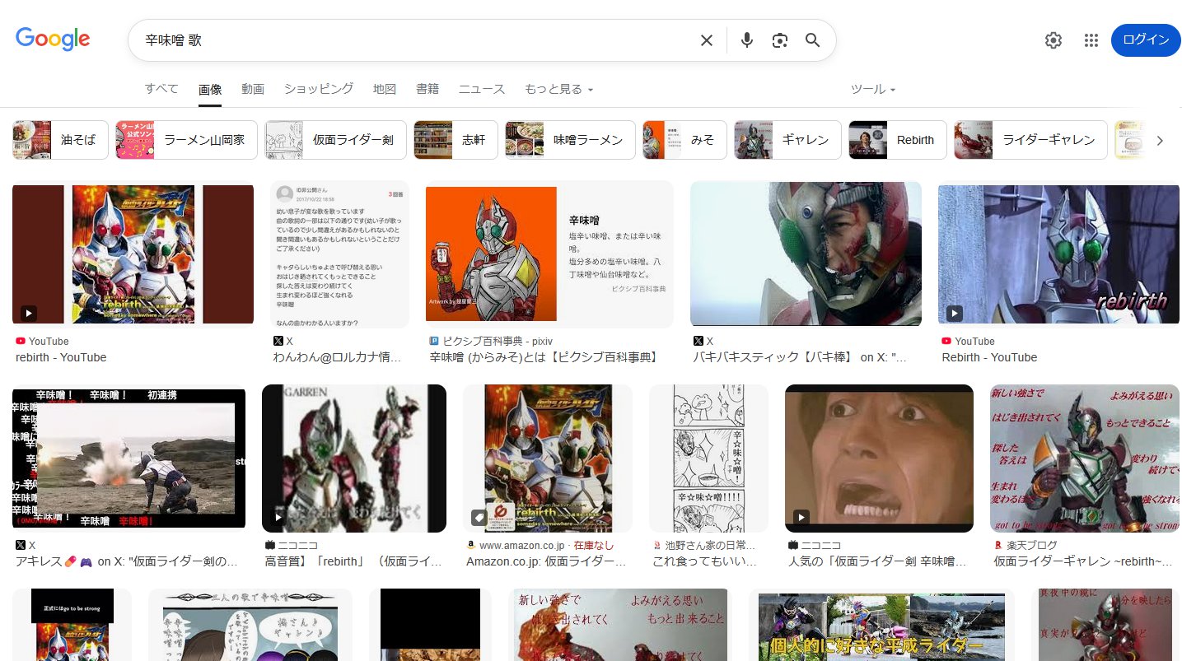Viewport: 1182px width, 661px height.
Task: Open screaming face ニコニコ thumbnail
Action: click(x=879, y=459)
